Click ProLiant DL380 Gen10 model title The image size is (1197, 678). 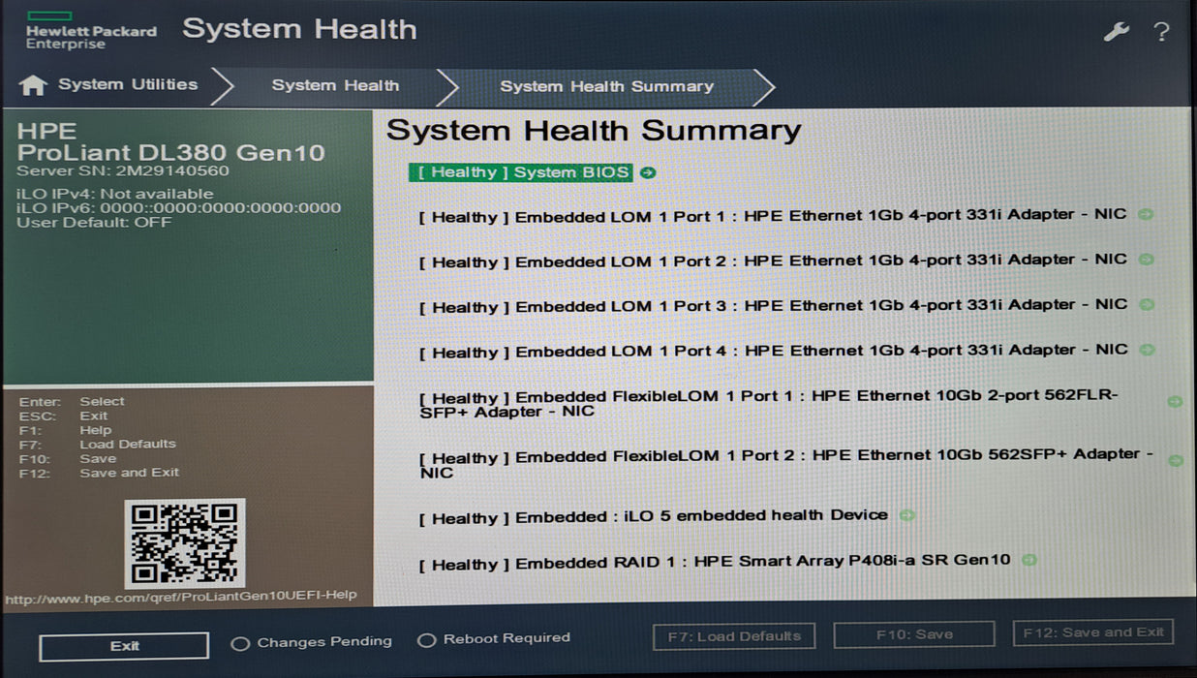171,153
